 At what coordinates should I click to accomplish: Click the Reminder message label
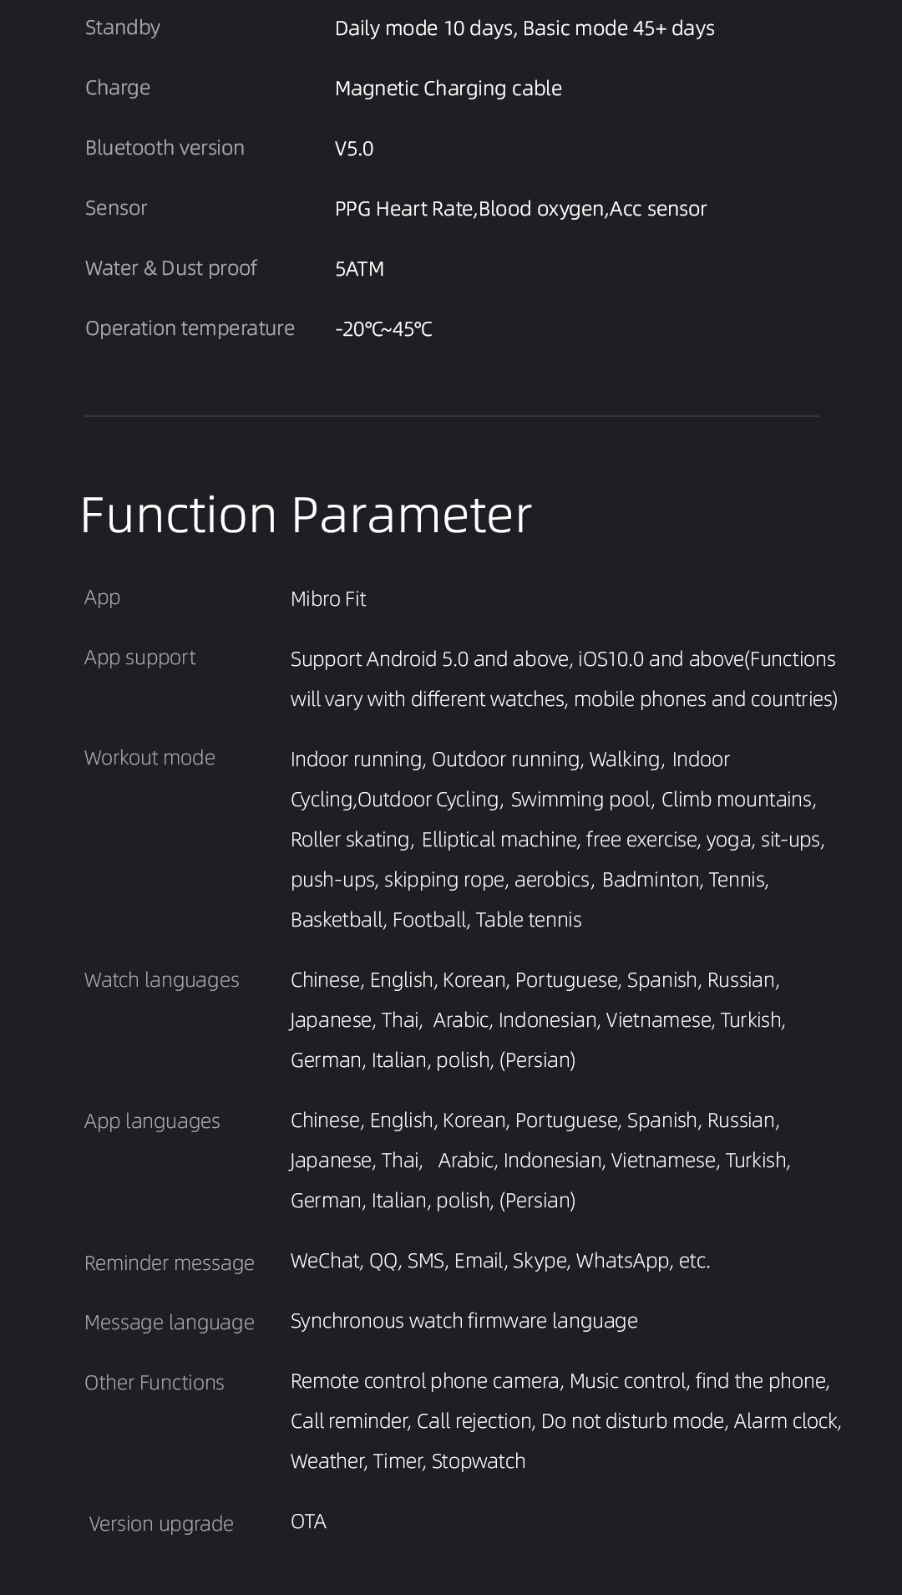coord(170,1263)
